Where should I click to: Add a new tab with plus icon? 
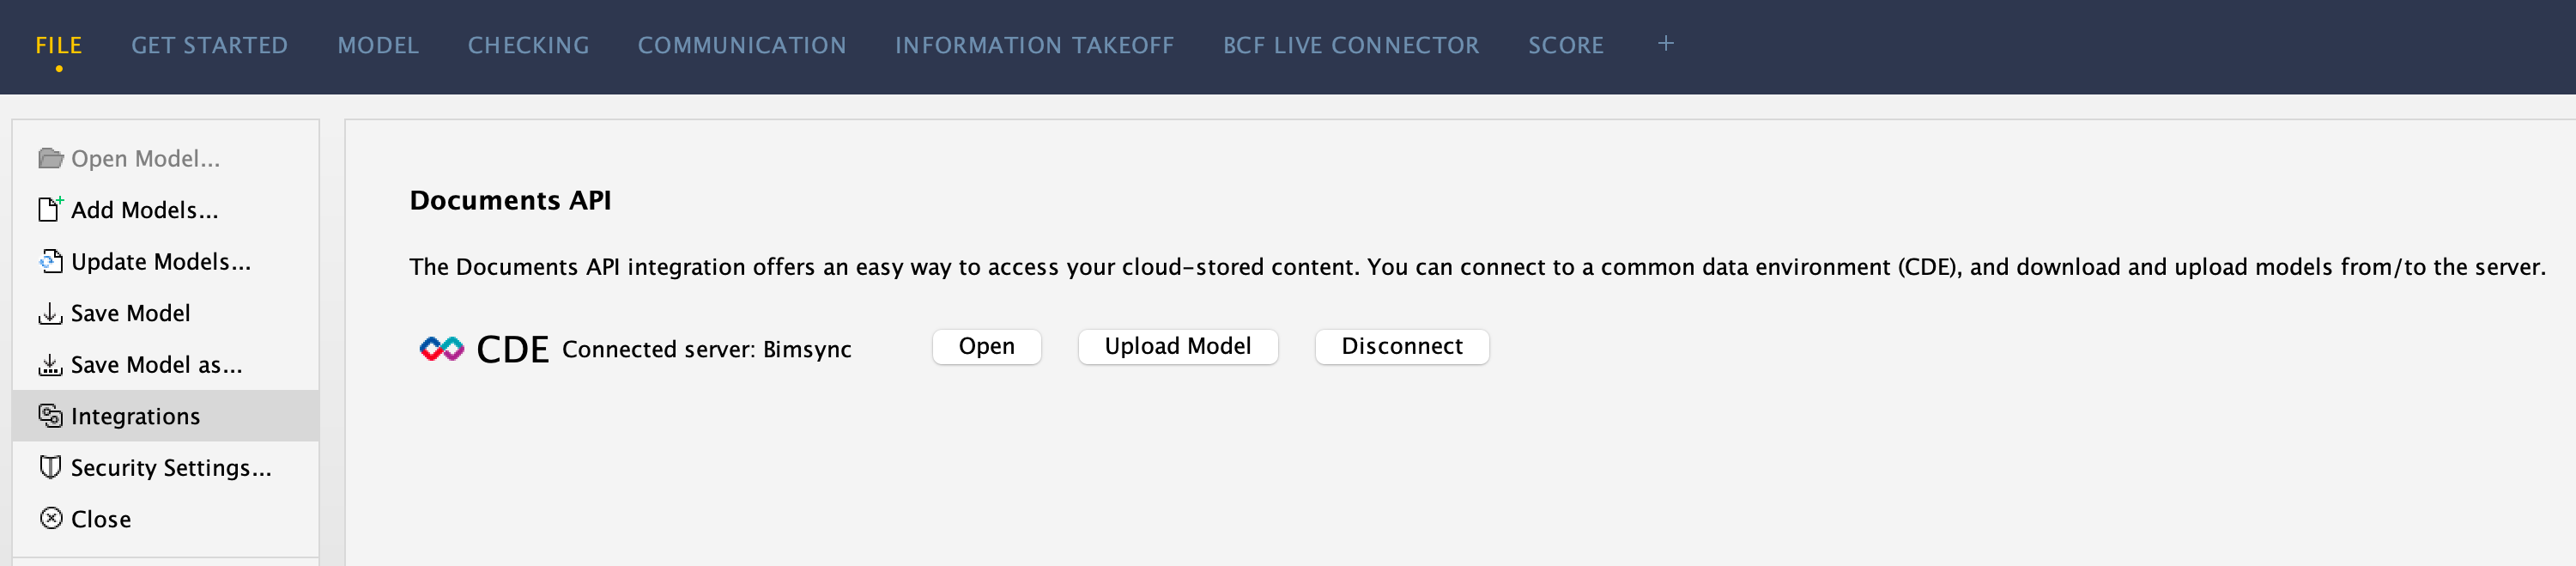pyautogui.click(x=1665, y=44)
